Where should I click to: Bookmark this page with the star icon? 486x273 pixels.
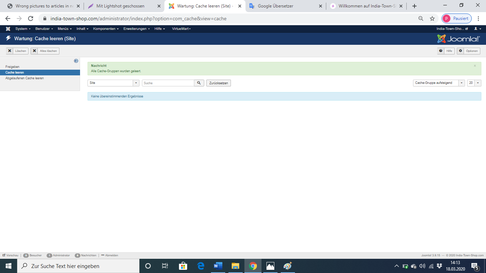(x=432, y=18)
